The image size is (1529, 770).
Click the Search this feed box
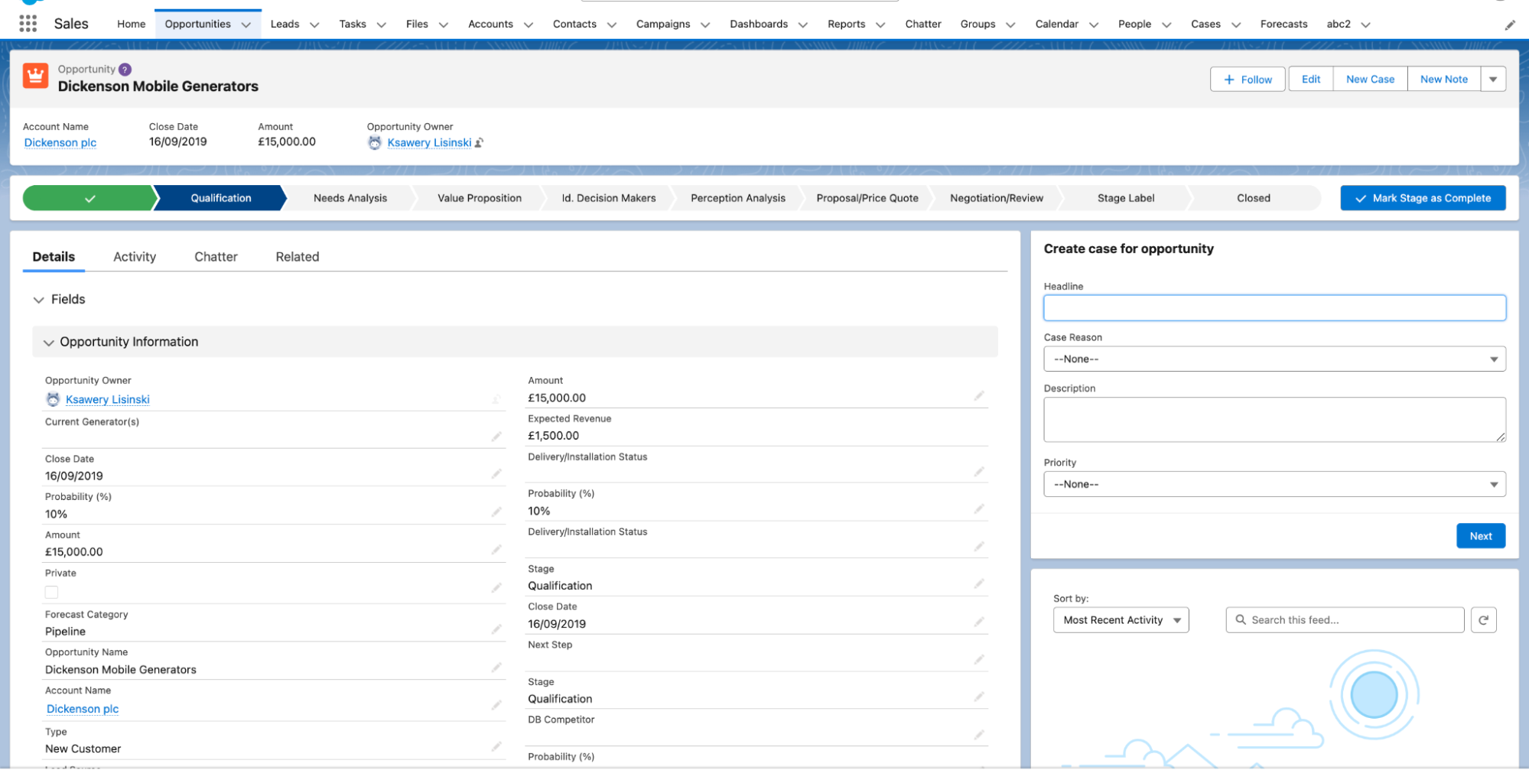point(1345,620)
